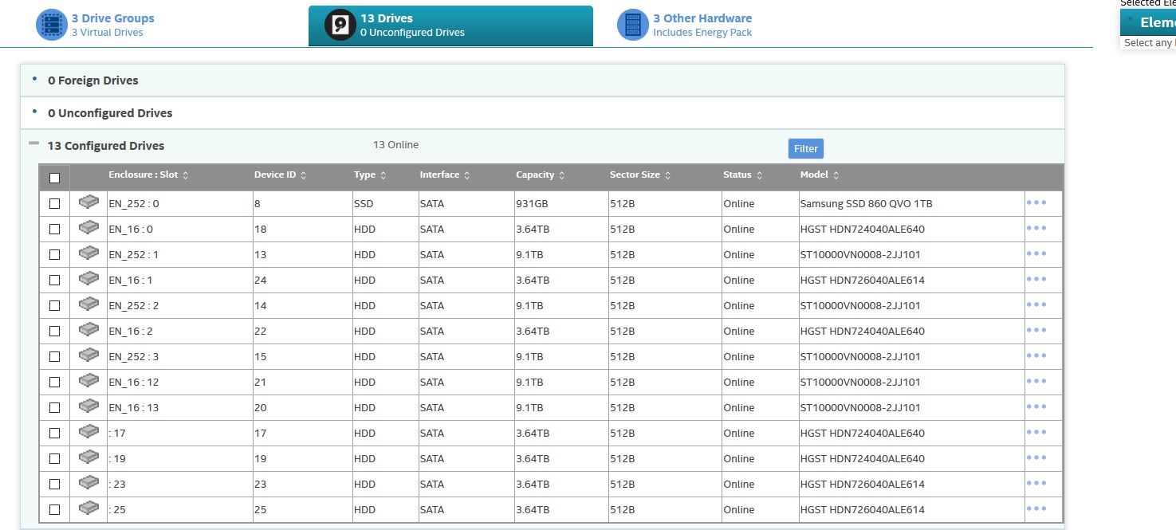The height and width of the screenshot is (530, 1176).
Task: Click drive icon for slot : 25
Action: 88,508
